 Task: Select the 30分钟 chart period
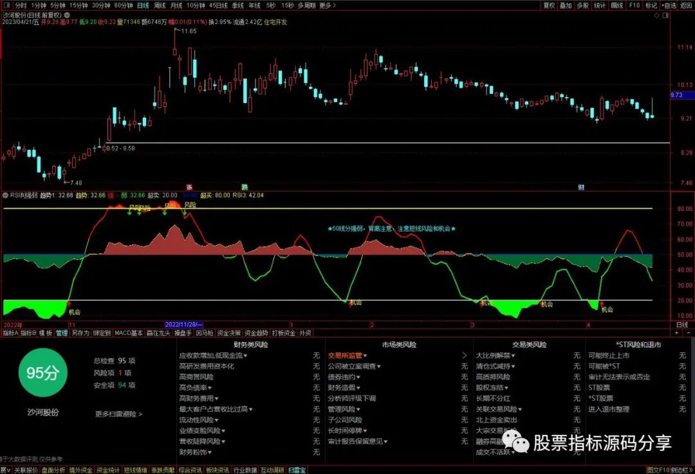101,5
